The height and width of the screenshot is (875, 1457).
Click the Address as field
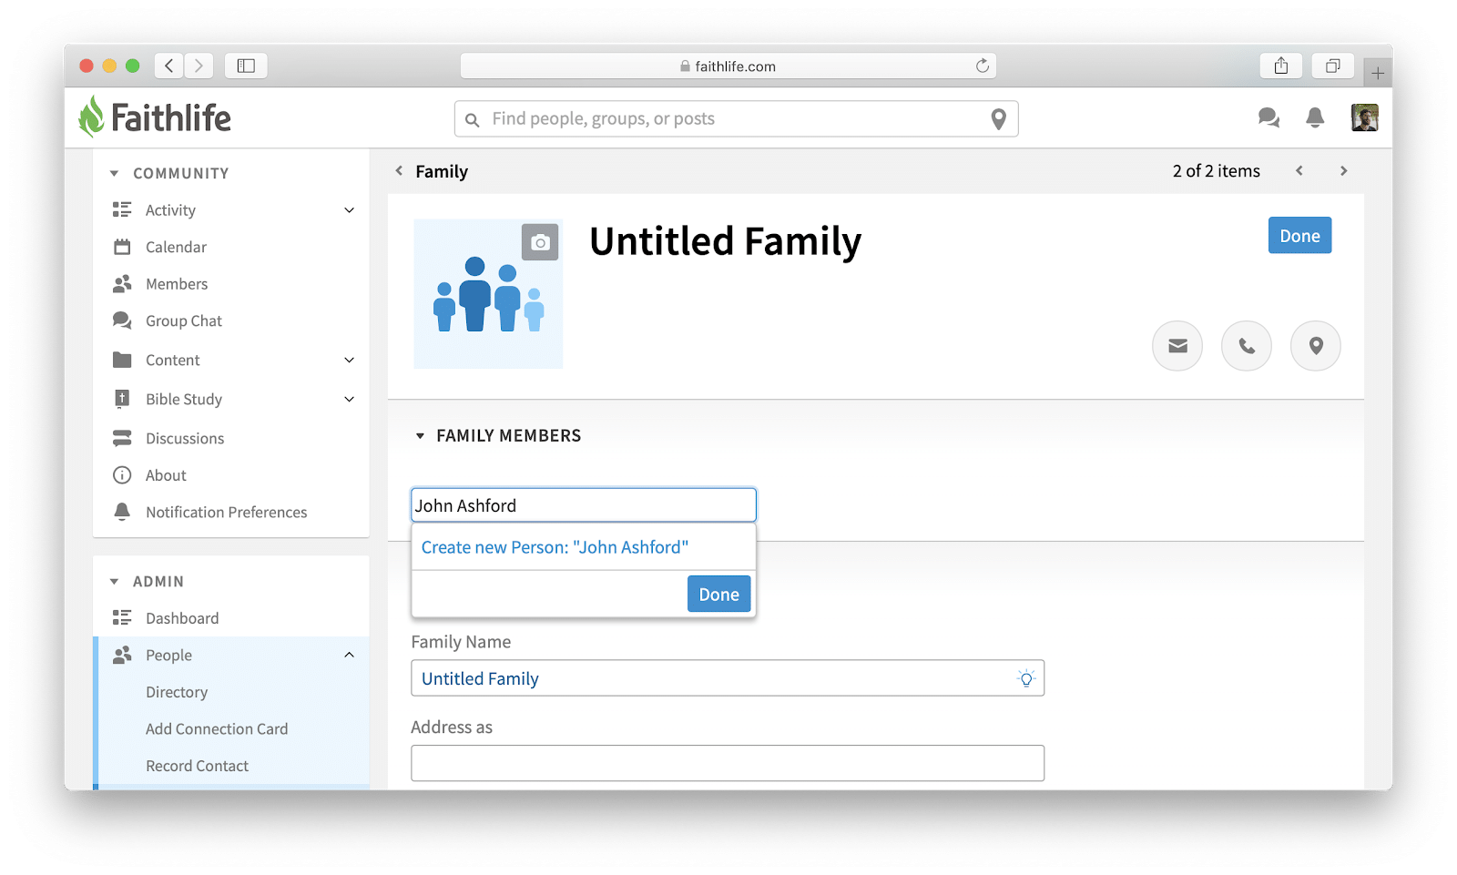(x=728, y=763)
